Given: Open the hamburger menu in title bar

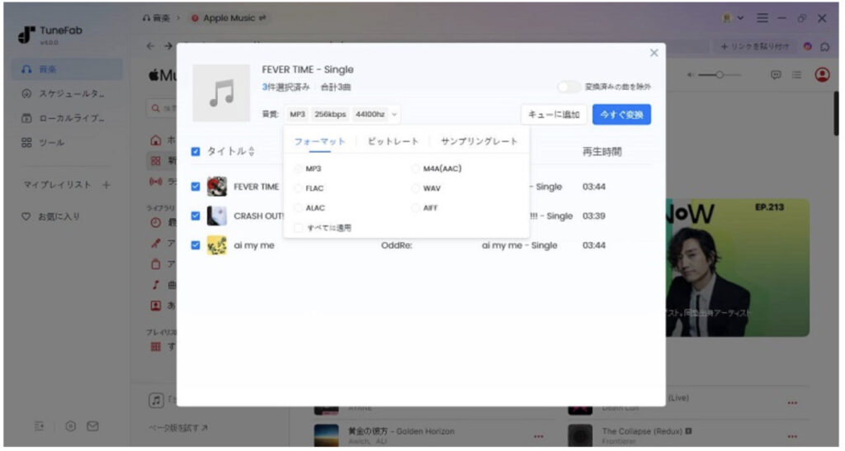Looking at the screenshot, I should point(762,18).
